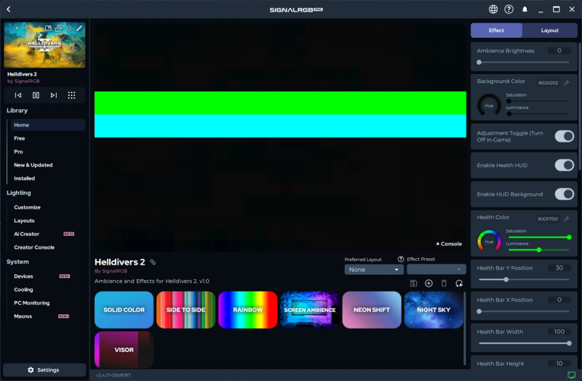
Task: Click Health Bar Width slider
Action: click(x=524, y=343)
